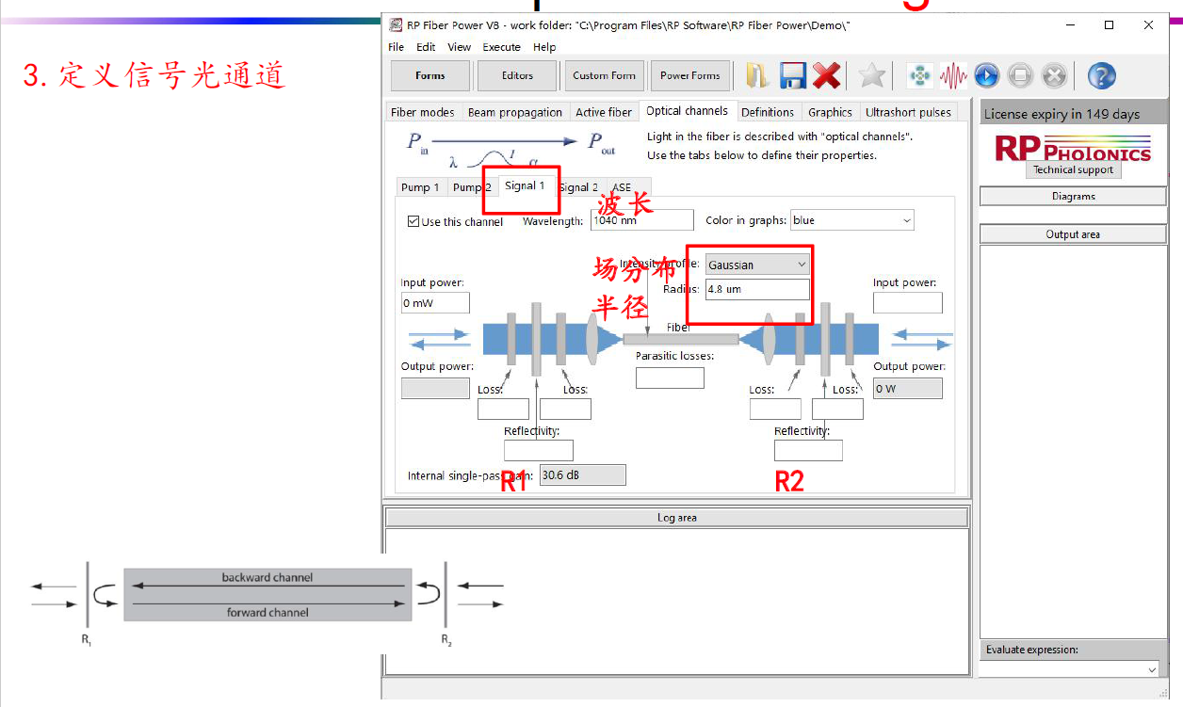The height and width of the screenshot is (707, 1183).
Task: Click the right-side Reflectivity input field
Action: pyautogui.click(x=808, y=450)
